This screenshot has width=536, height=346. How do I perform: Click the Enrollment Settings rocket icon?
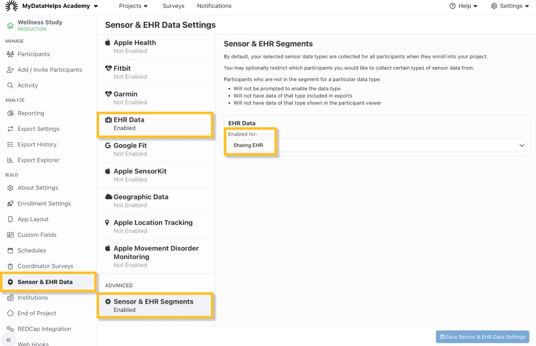pyautogui.click(x=10, y=204)
